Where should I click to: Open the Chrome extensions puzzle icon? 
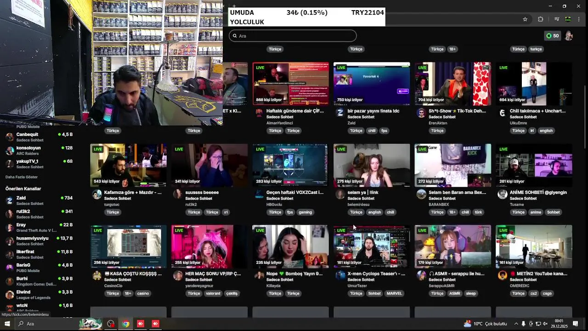[540, 19]
